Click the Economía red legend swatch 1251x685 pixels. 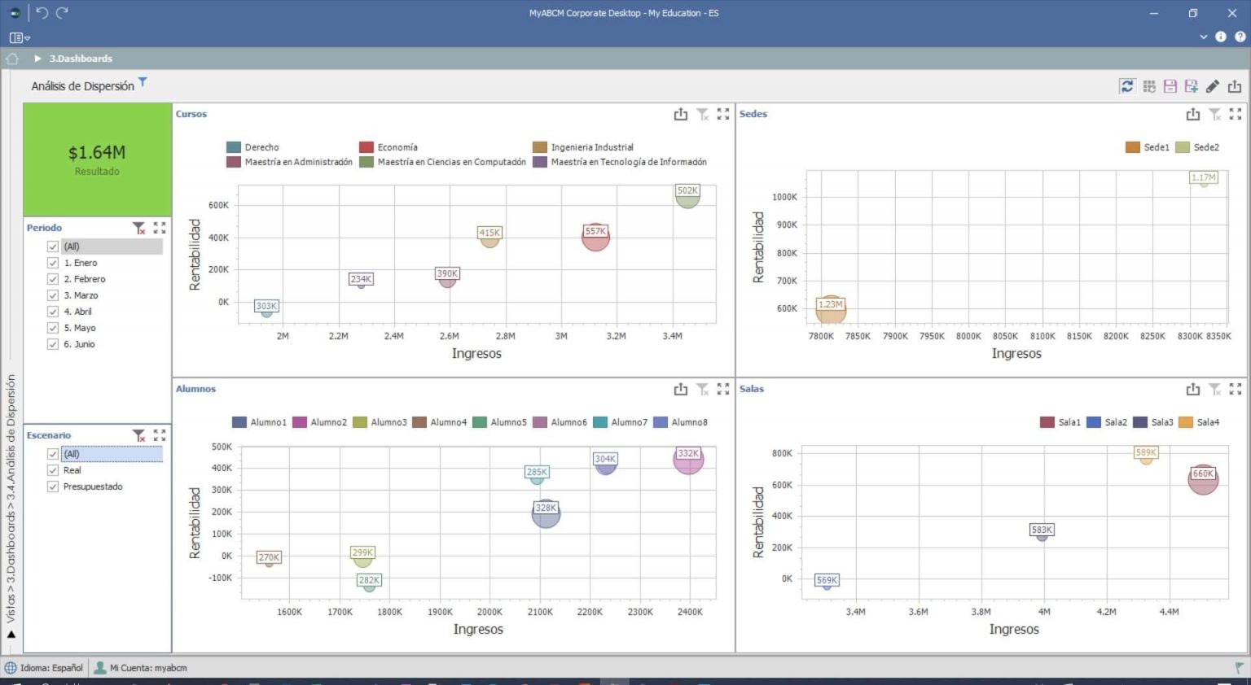pos(367,147)
